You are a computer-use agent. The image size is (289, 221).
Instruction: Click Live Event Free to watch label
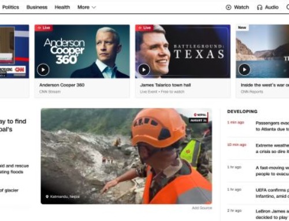tap(162, 92)
